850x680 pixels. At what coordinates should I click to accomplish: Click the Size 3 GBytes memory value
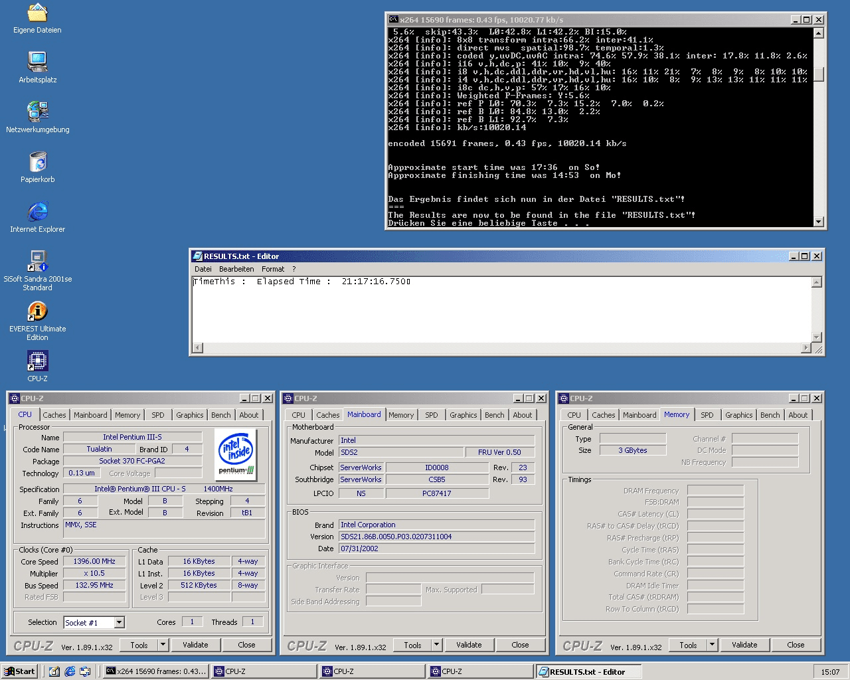(633, 450)
